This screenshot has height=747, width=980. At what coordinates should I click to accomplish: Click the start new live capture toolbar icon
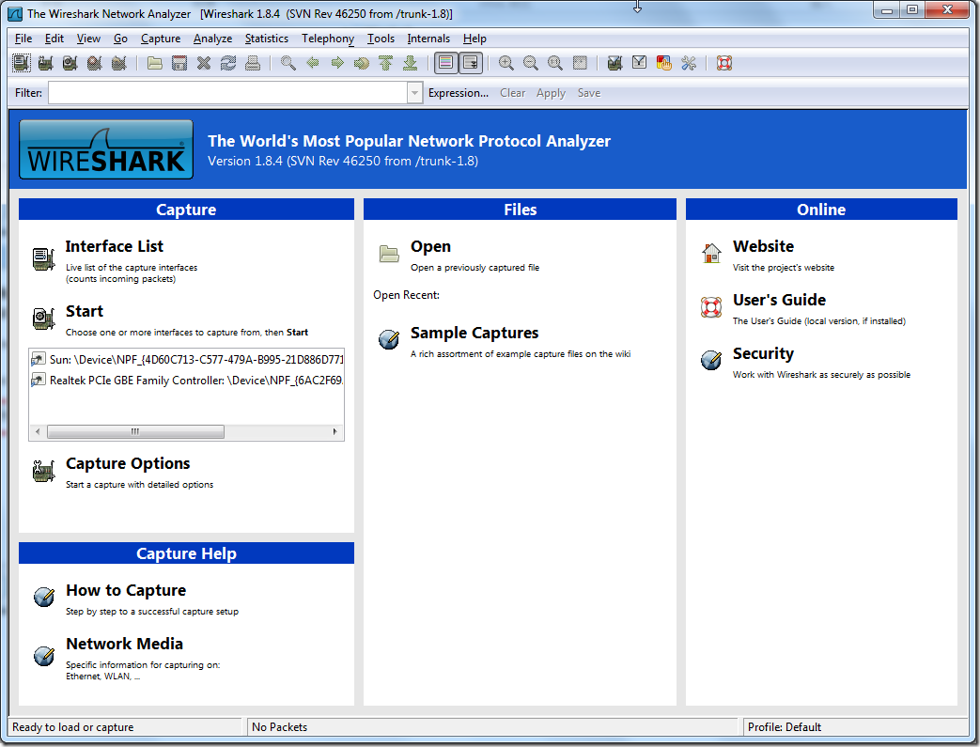70,63
